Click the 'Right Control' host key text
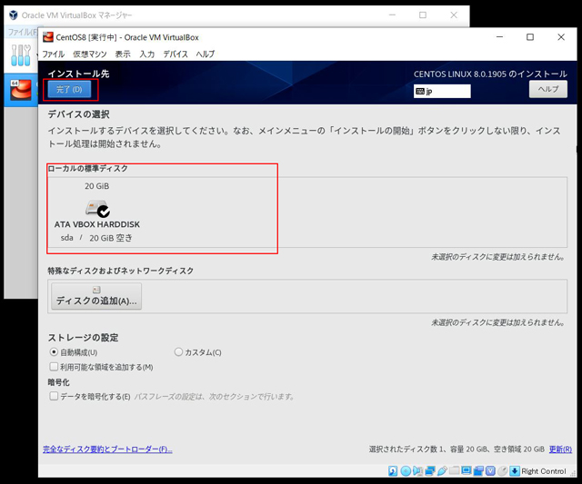 point(544,471)
